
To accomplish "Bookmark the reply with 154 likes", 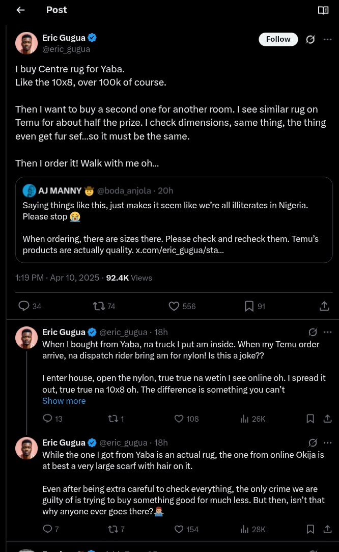I will click(310, 529).
